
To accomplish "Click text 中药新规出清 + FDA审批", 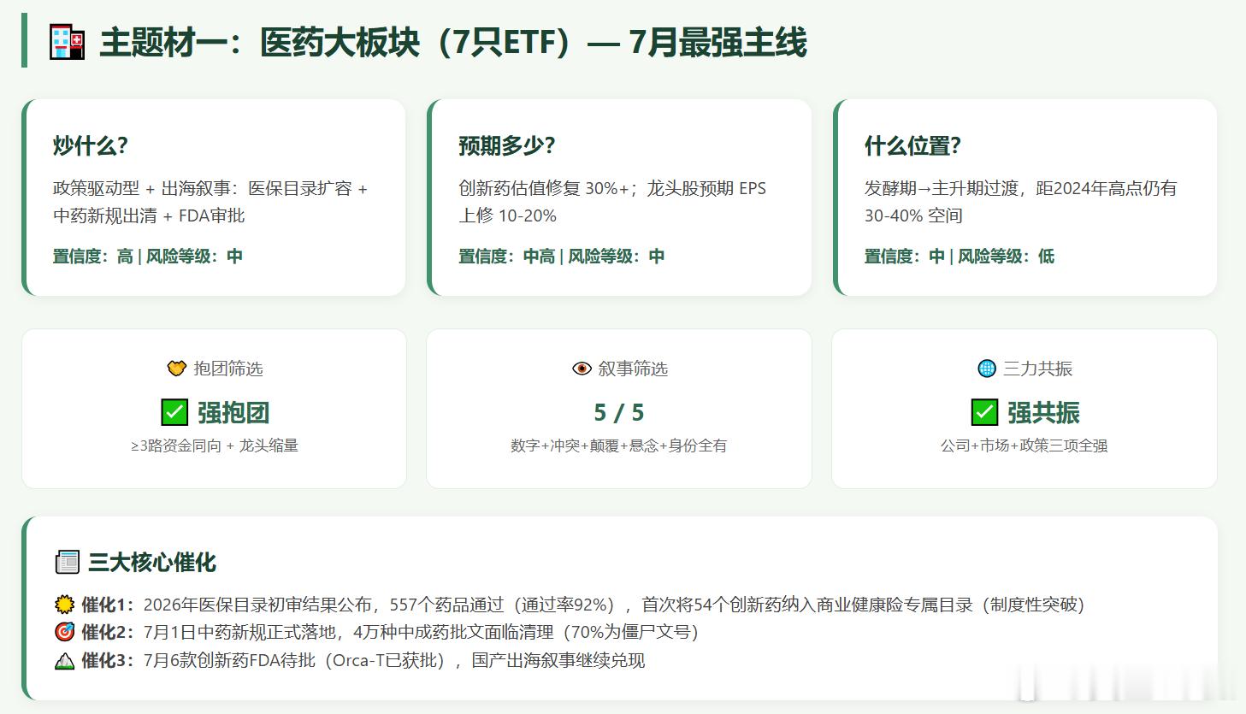I will pyautogui.click(x=149, y=215).
